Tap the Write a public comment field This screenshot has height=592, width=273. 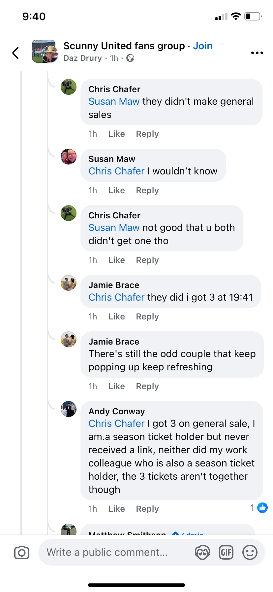coord(115,552)
